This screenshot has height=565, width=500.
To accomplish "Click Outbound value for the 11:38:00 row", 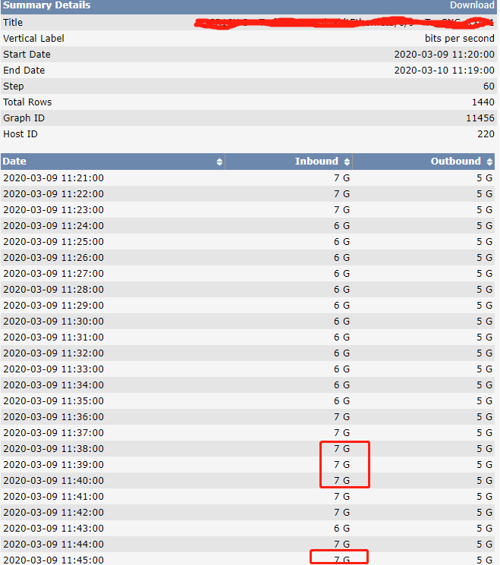I will point(485,449).
